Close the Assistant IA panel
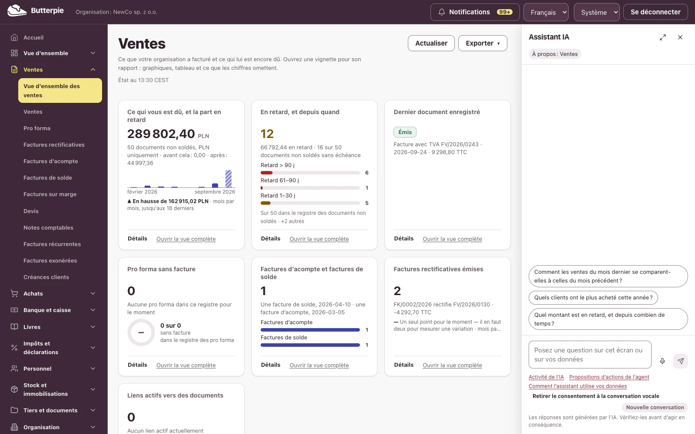The width and height of the screenshot is (695, 434). pos(680,38)
